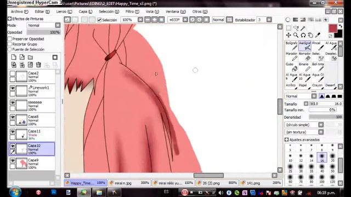Open the Capa menu

point(86,11)
